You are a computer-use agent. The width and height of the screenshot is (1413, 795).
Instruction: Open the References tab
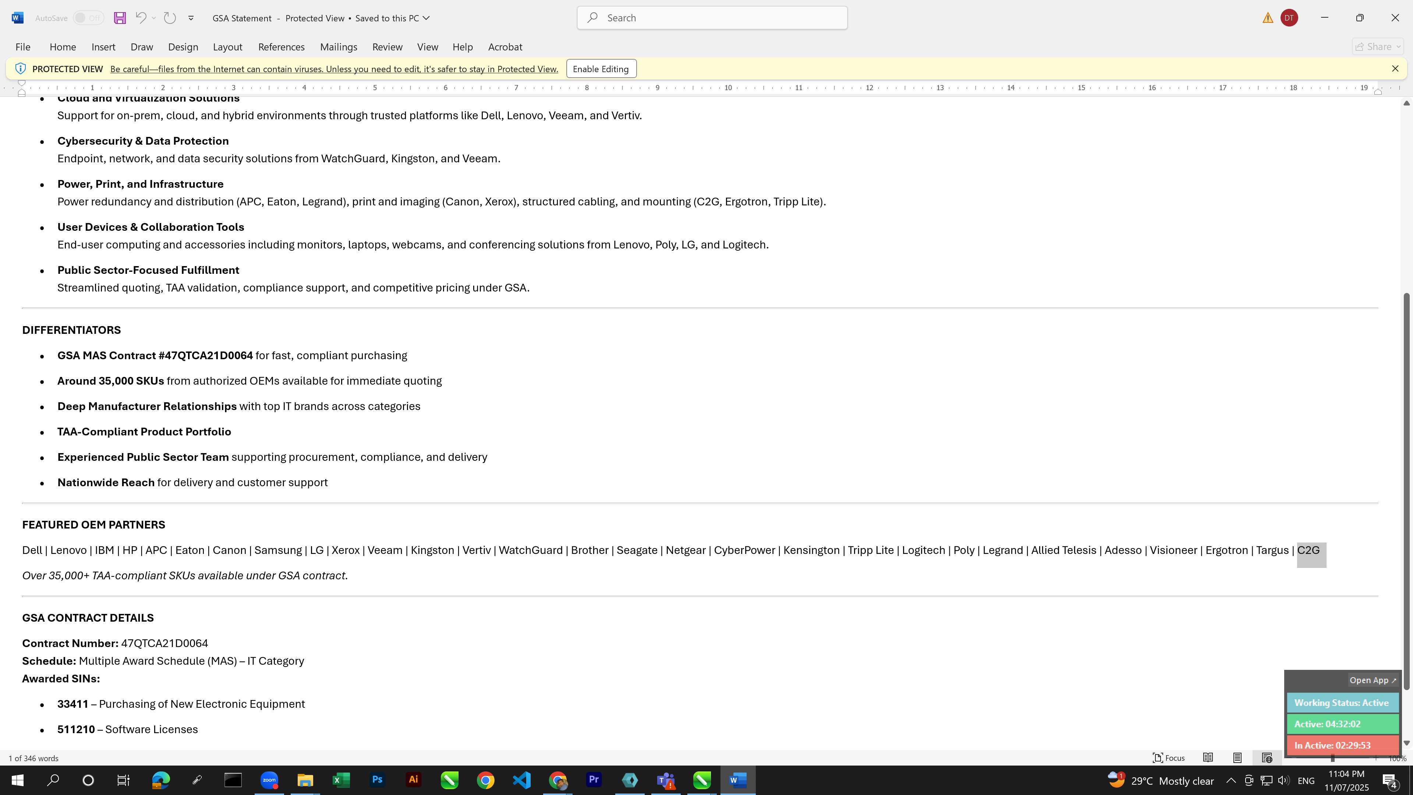point(281,47)
